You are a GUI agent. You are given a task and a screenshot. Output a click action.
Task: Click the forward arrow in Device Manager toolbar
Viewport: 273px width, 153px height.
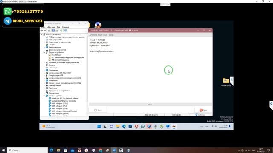[45, 31]
